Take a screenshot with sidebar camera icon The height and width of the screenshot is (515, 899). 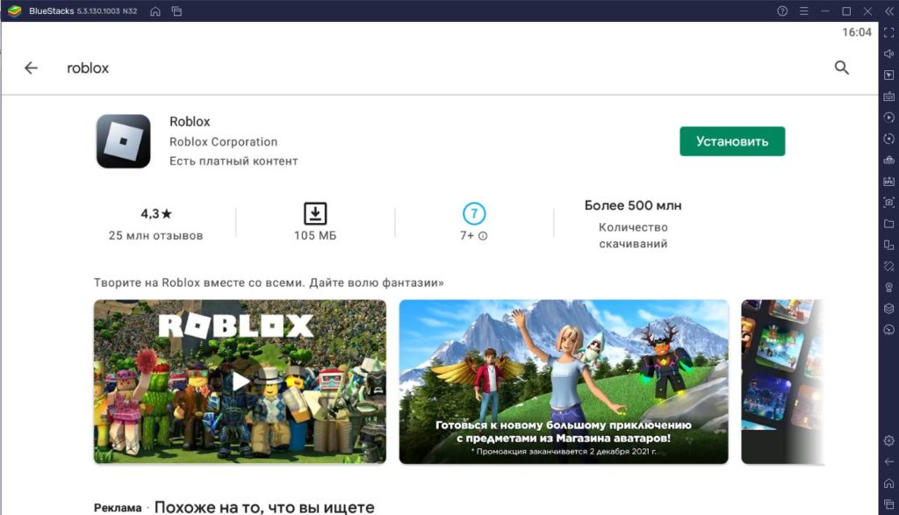(x=888, y=202)
